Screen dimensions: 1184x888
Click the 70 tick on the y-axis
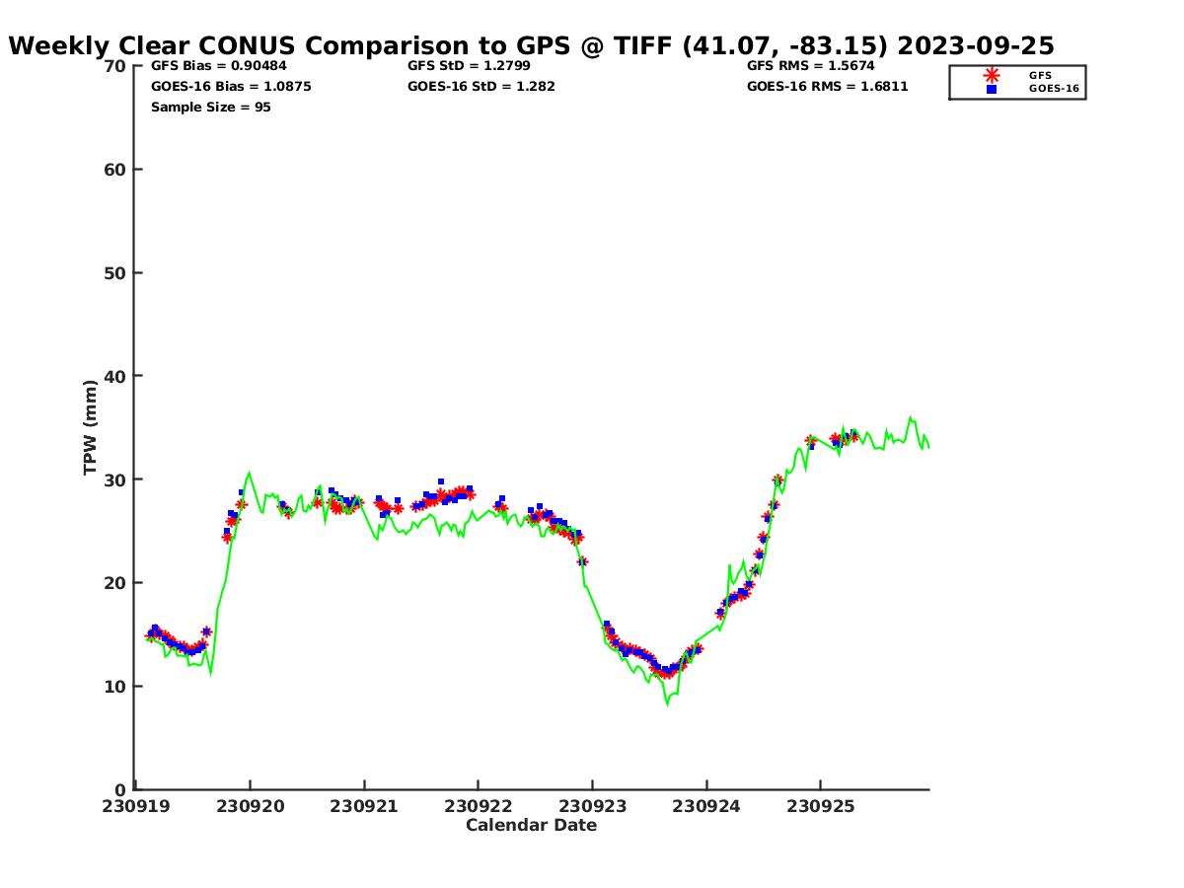pyautogui.click(x=115, y=66)
